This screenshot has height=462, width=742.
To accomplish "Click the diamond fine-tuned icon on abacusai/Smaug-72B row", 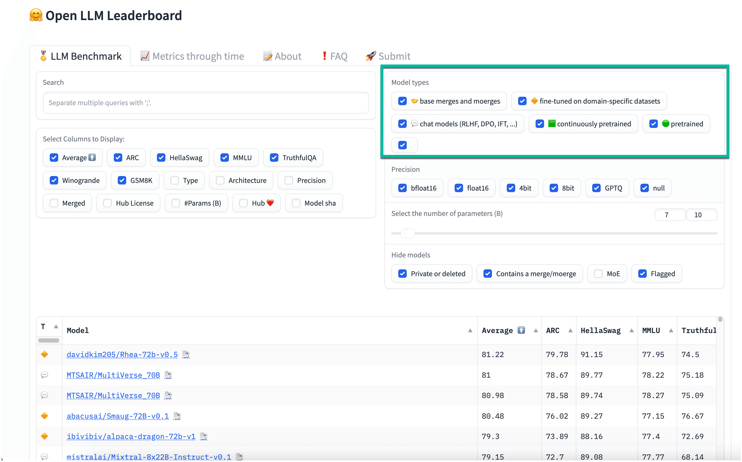I will pyautogui.click(x=45, y=415).
